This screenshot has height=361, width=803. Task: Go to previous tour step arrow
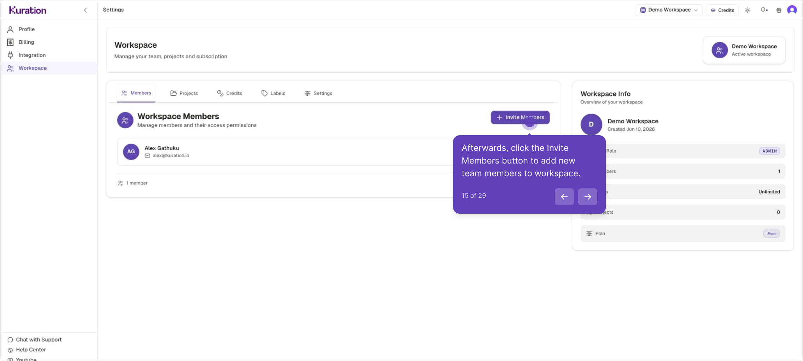click(x=564, y=197)
